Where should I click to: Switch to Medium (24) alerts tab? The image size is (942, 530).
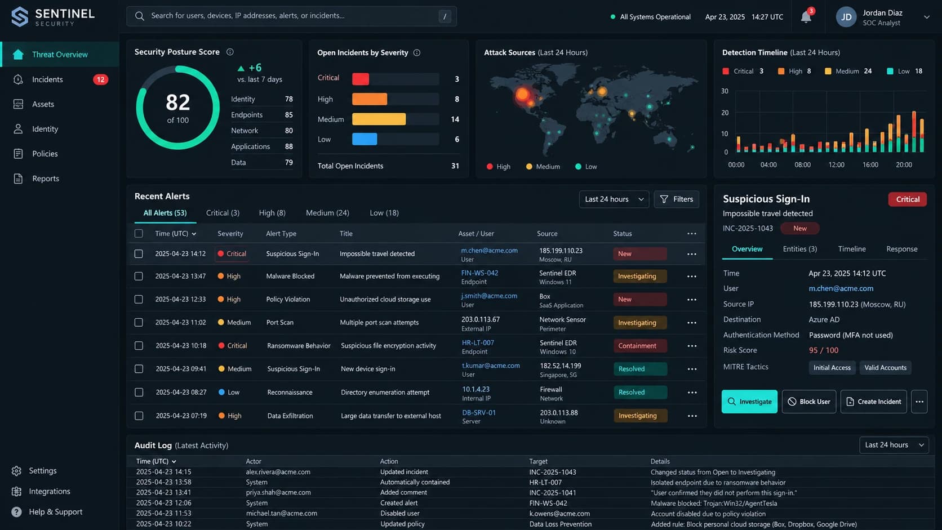click(x=327, y=213)
